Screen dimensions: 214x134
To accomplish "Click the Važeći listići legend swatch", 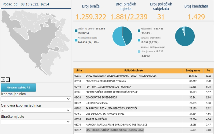I will pos(139,31).
